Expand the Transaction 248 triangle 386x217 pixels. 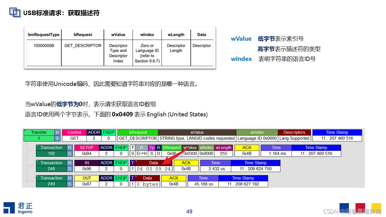click(38, 161)
